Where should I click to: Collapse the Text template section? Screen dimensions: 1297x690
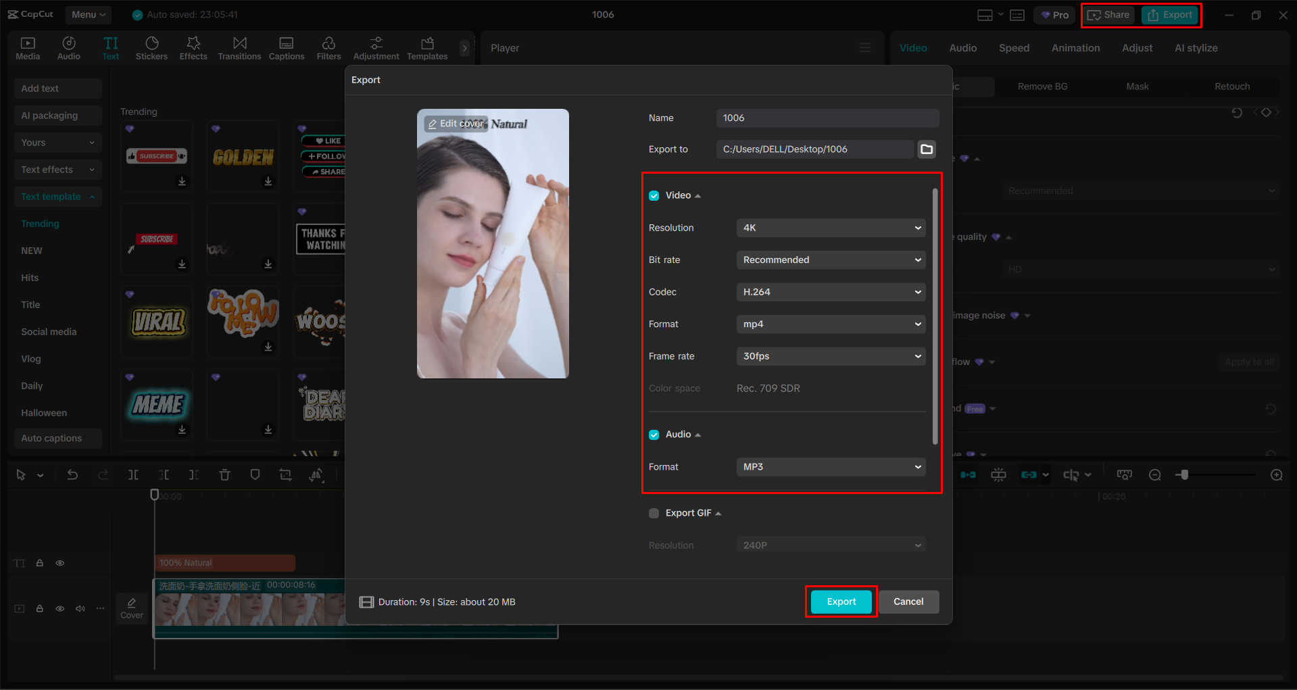pos(92,197)
